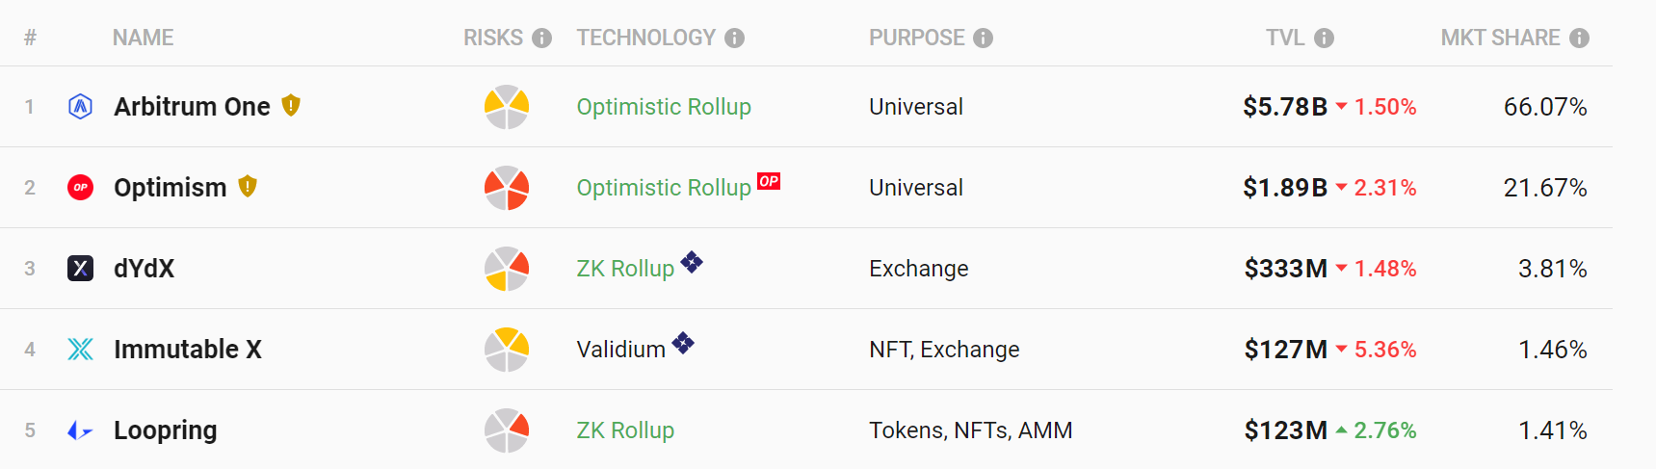Click Loopring's ZK Rollup technology link
This screenshot has width=1656, height=469.
(x=625, y=430)
